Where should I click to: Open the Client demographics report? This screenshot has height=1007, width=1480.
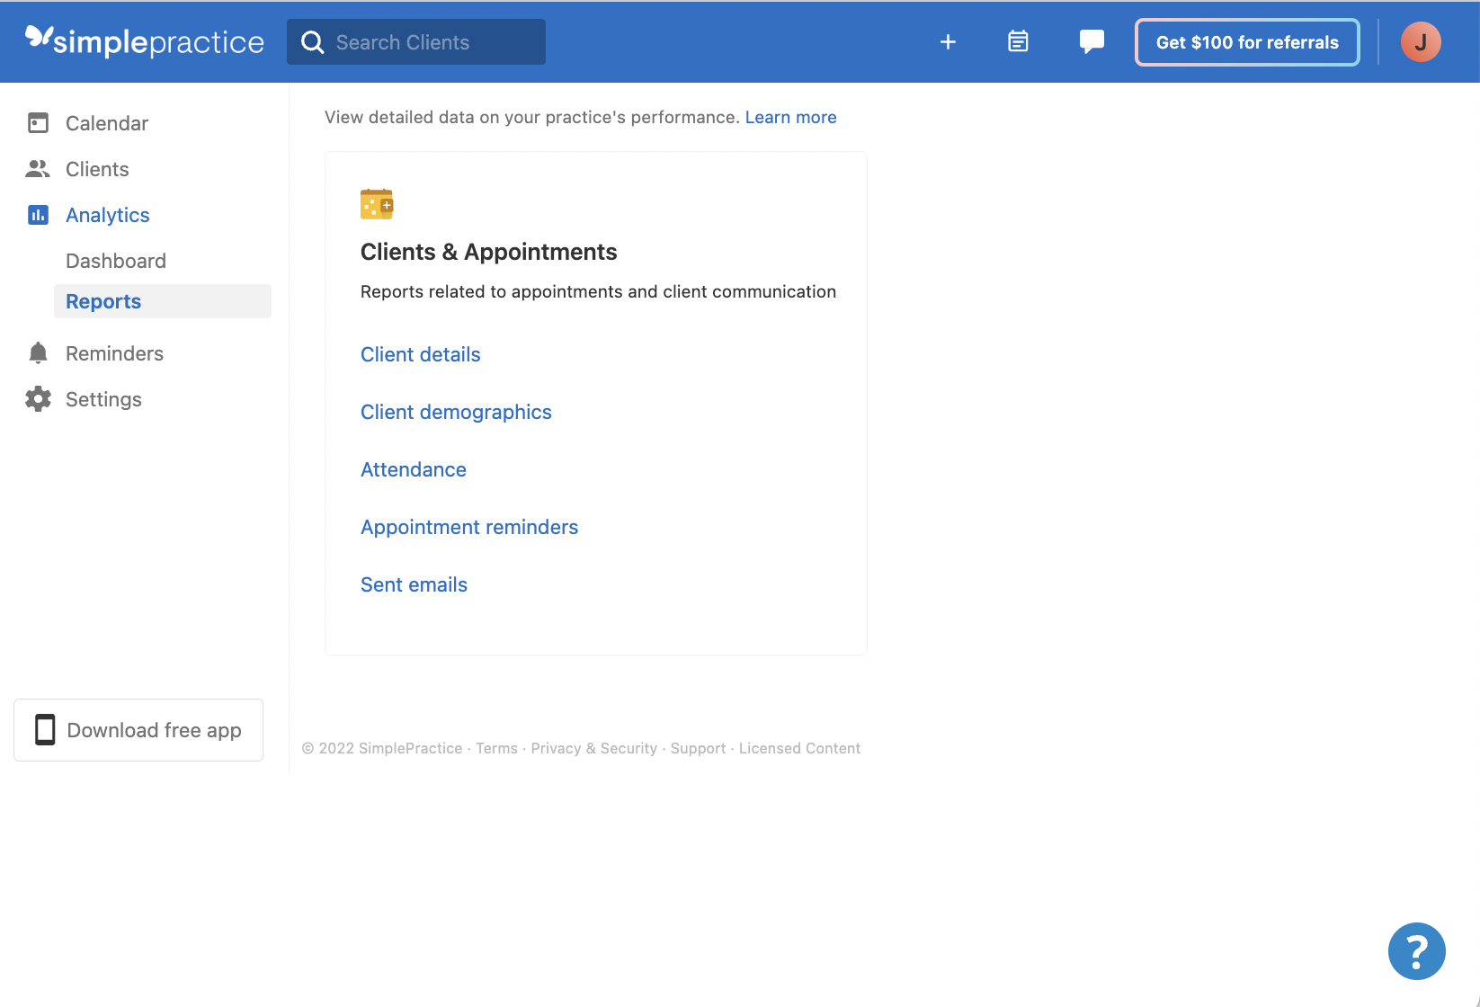tap(455, 412)
